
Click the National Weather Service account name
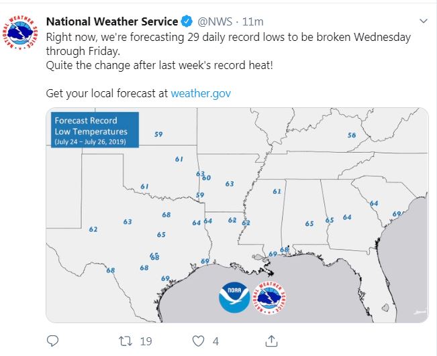coord(112,22)
